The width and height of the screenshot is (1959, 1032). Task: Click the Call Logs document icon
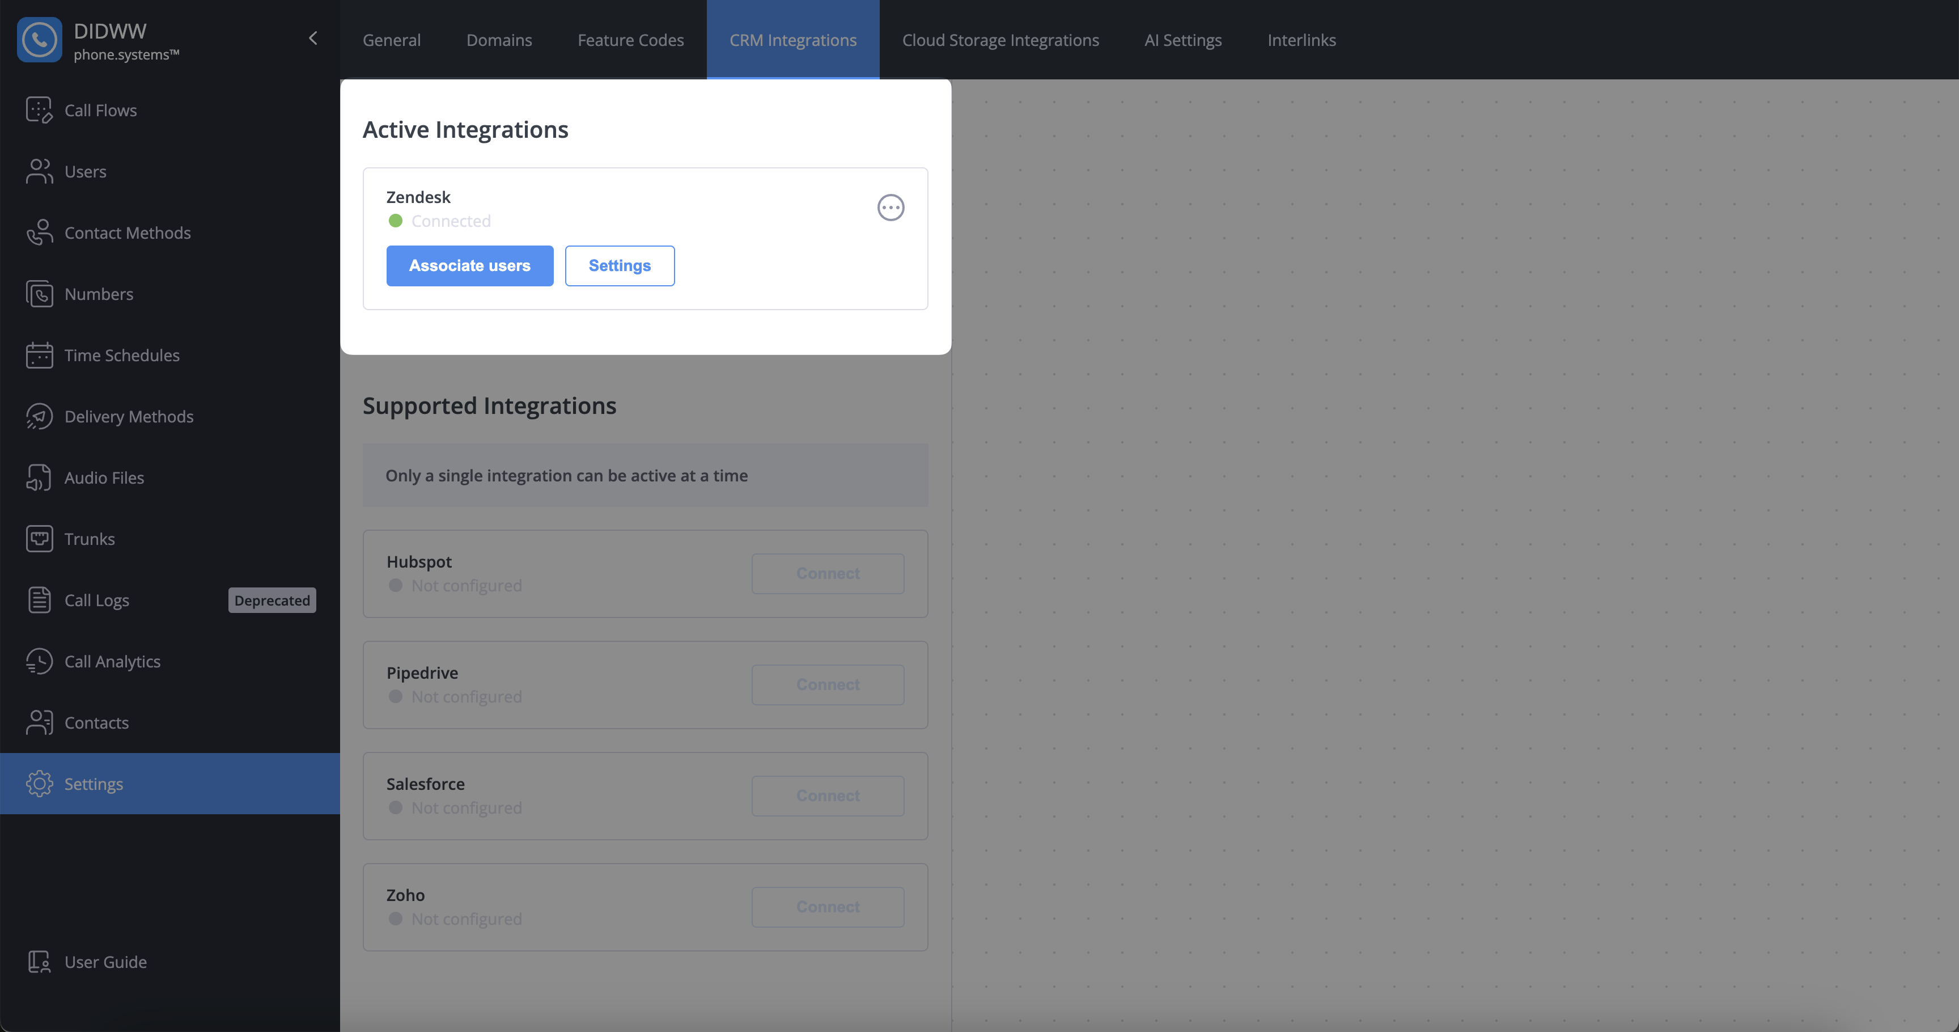[x=39, y=600]
